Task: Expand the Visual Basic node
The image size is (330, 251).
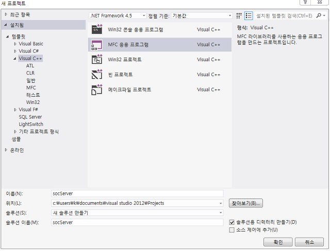Action: [x=15, y=44]
